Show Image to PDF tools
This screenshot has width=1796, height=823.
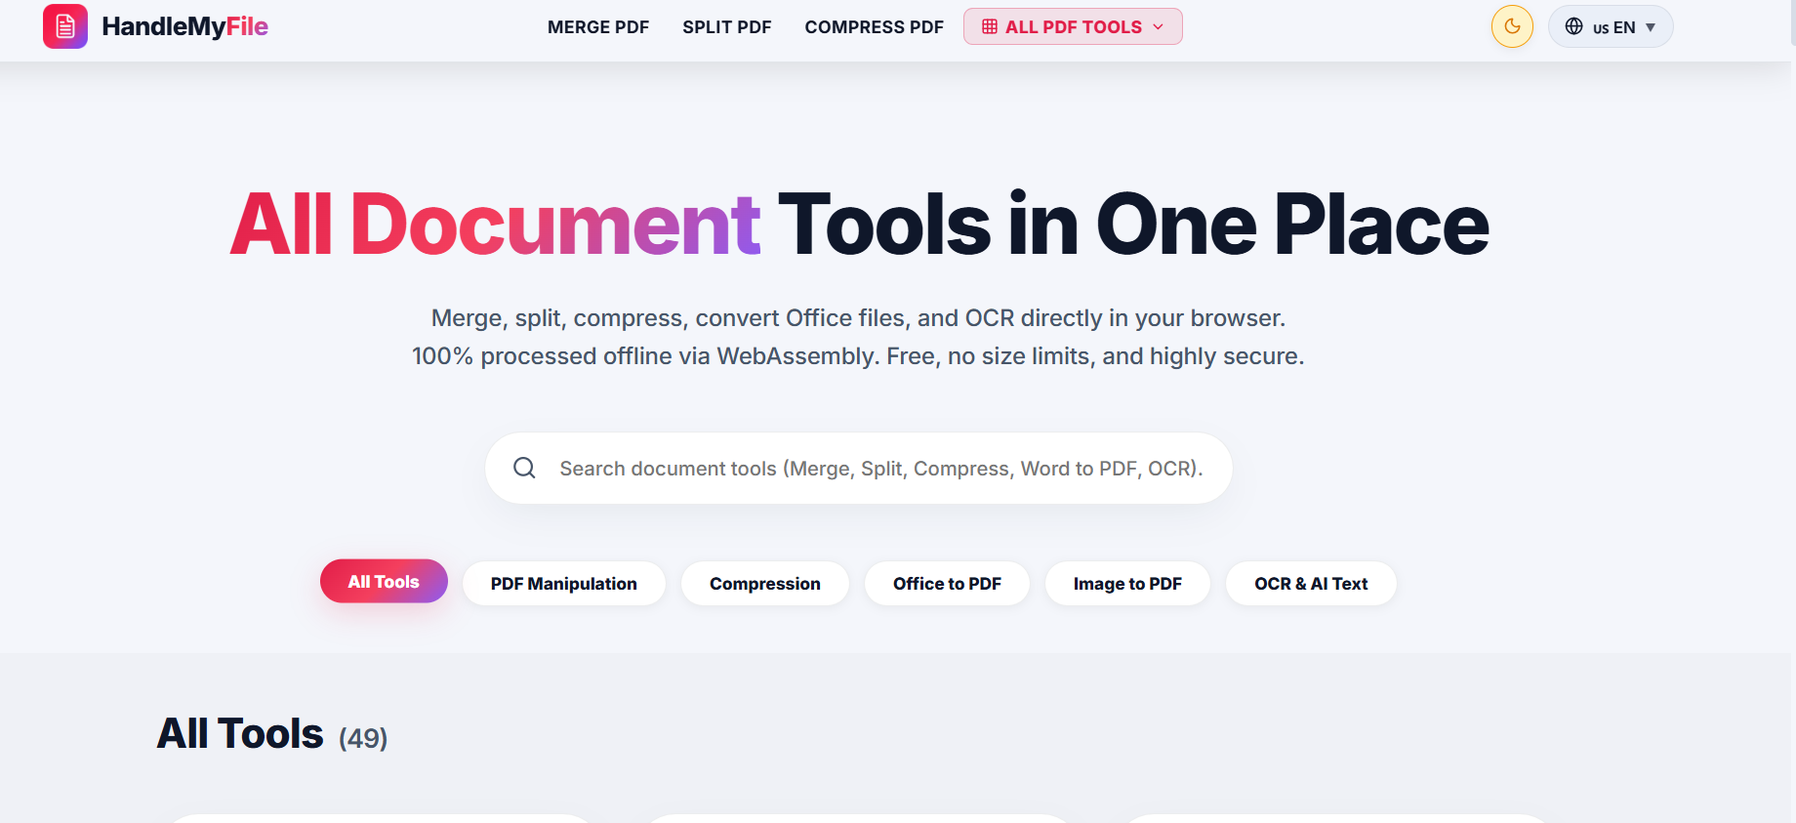point(1127,584)
